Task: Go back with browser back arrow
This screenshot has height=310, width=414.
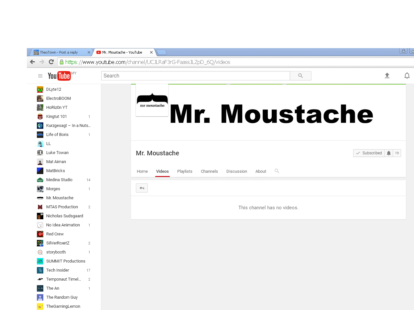Action: coord(32,62)
